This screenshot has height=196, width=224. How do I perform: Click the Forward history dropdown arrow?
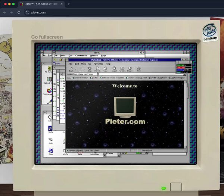pyautogui.click(x=85, y=69)
